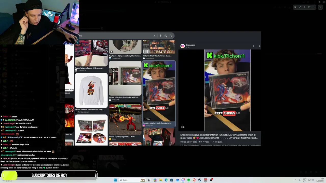326x183 pixels.
Task: Open 'Tekken 3 PS1 Sony PlayStation NTSC-J' link
Action: [124, 97]
